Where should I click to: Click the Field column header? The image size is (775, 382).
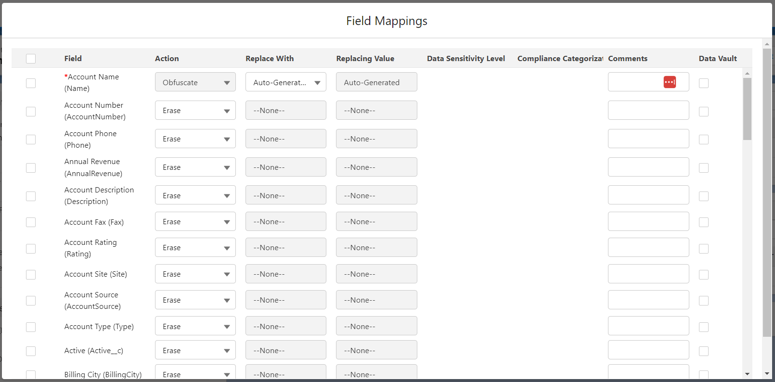(x=73, y=59)
